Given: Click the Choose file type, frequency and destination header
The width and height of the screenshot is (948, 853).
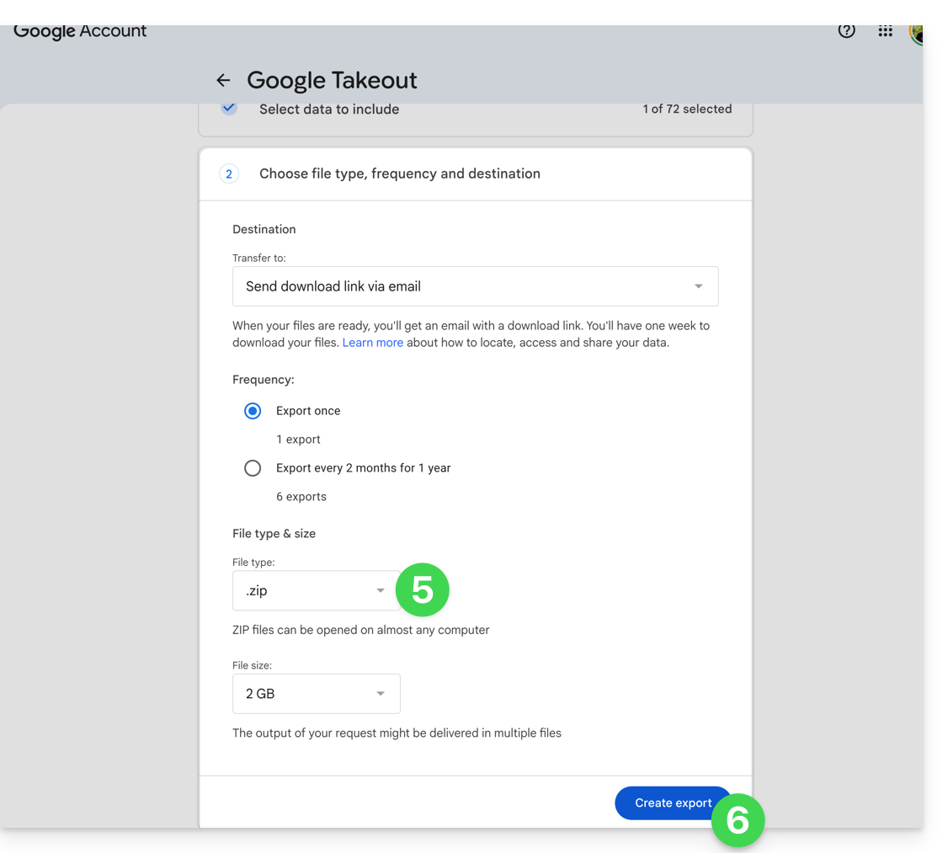Looking at the screenshot, I should 400,173.
